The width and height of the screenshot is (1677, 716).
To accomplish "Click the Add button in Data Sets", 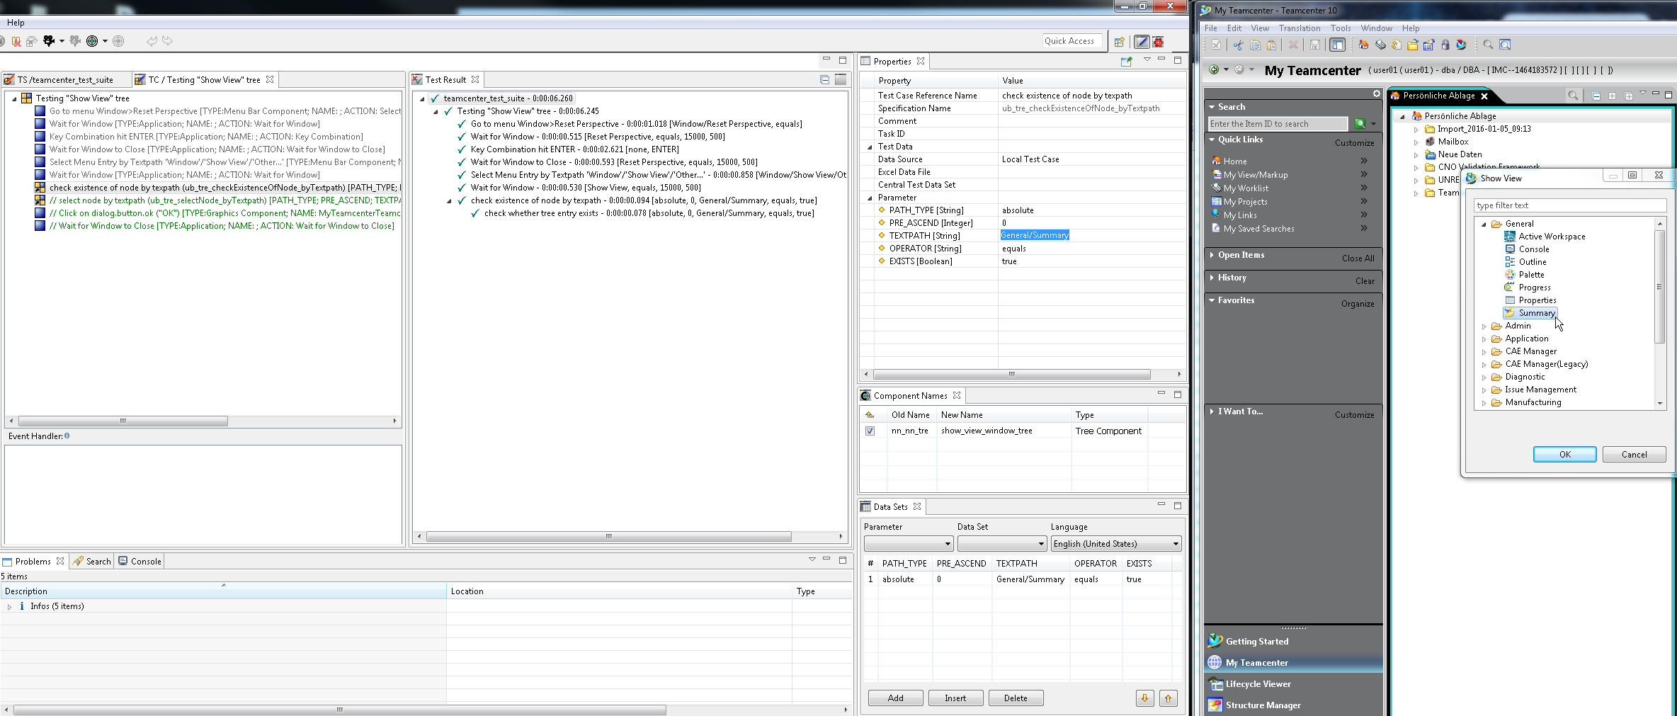I will pyautogui.click(x=895, y=698).
